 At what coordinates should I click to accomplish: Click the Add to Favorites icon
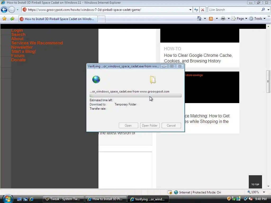click(12, 19)
